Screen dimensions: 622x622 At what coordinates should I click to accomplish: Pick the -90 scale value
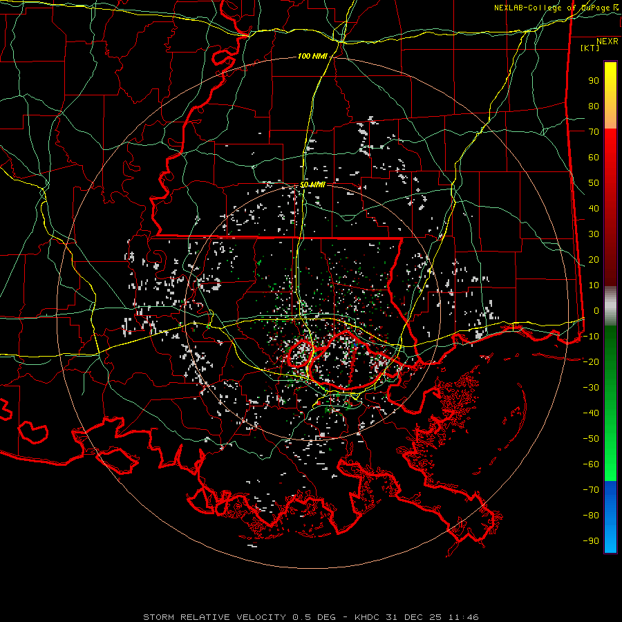pos(591,540)
